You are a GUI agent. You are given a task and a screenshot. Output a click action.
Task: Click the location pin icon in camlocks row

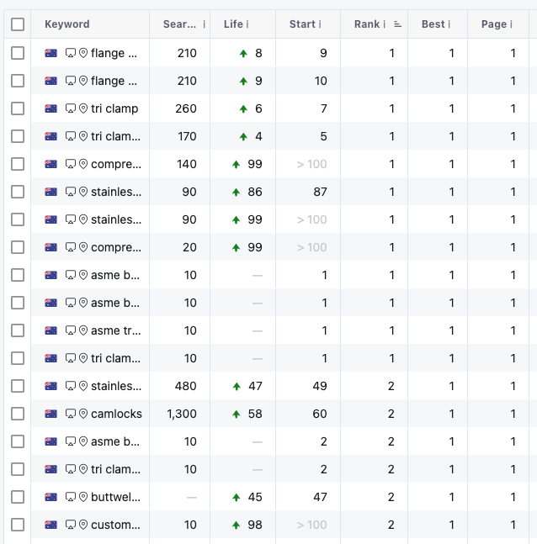82,414
